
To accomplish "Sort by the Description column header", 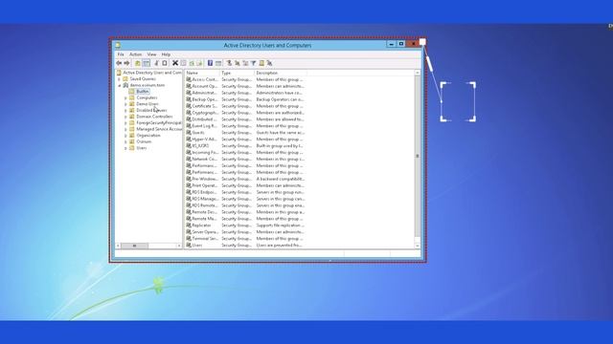I will tap(281, 73).
